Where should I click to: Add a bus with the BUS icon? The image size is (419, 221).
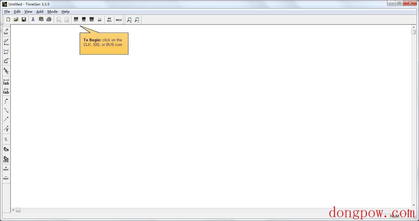click(x=92, y=19)
